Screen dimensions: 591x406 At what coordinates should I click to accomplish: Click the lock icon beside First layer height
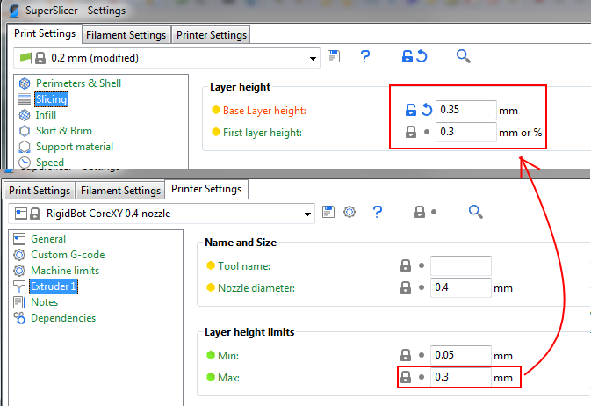point(410,132)
